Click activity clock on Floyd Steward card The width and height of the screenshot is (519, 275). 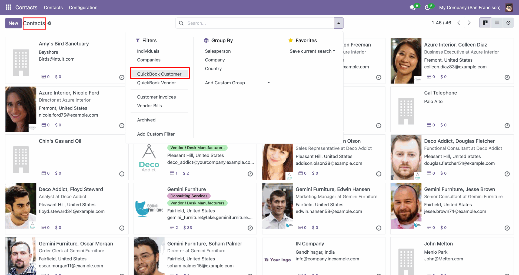(x=122, y=228)
